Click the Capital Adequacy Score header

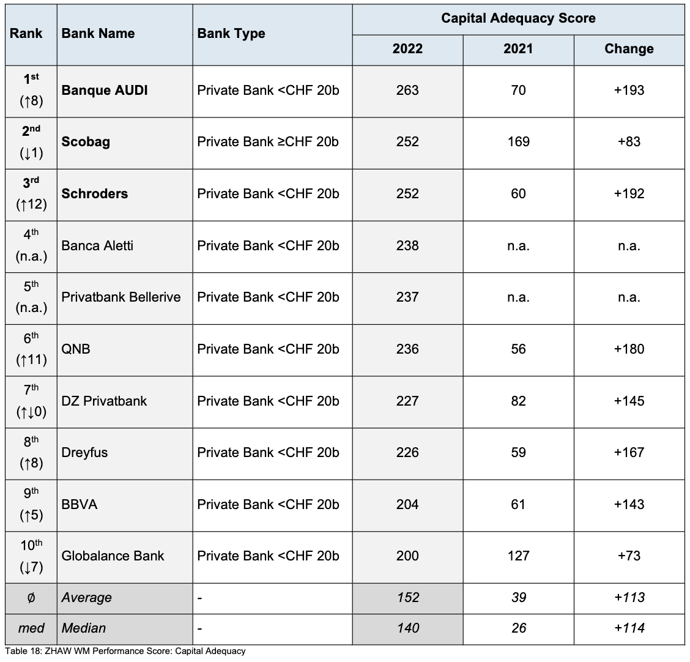pos(518,18)
